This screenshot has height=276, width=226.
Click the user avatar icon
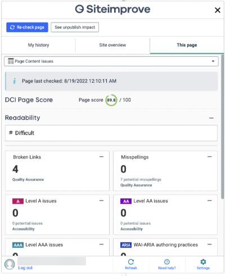10,264
